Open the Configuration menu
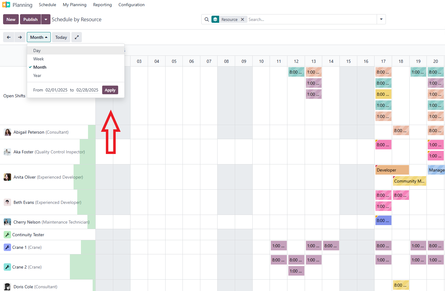 [131, 5]
